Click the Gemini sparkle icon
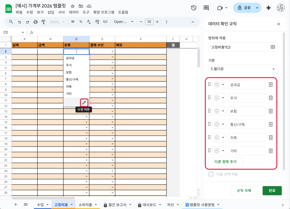 coord(268,8)
